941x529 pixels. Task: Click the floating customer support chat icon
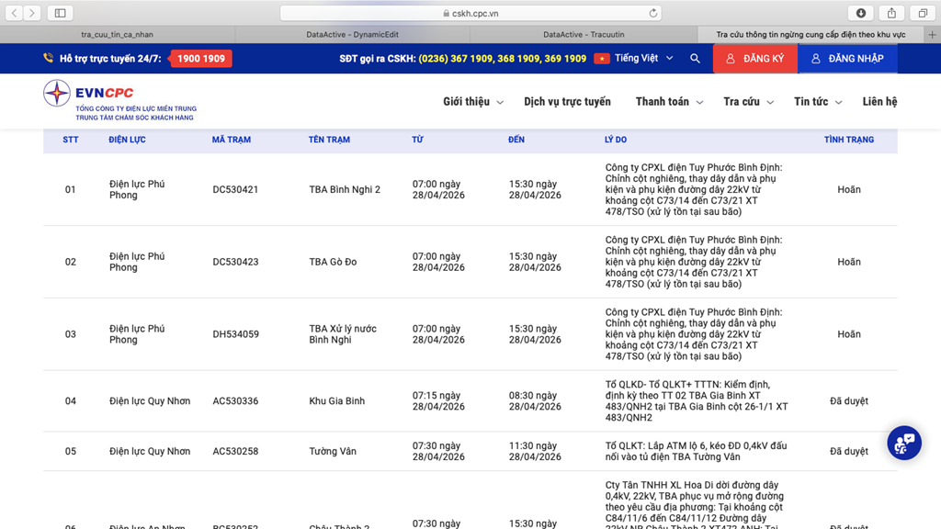point(903,443)
